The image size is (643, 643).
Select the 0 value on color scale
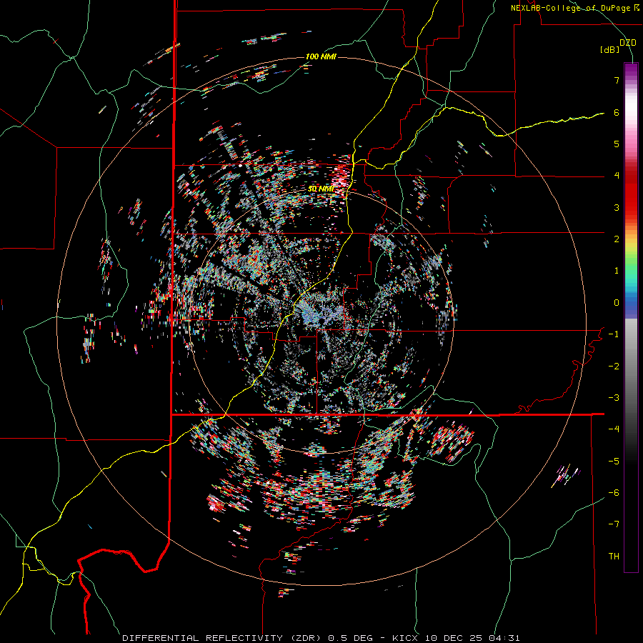tap(617, 303)
